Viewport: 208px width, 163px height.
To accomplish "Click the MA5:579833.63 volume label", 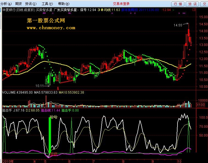I will [46, 93].
